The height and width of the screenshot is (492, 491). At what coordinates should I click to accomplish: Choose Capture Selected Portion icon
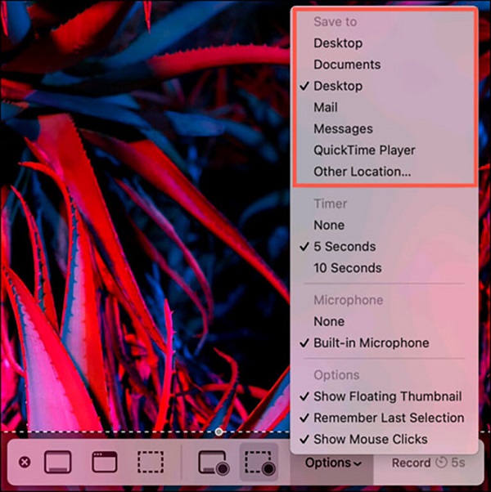151,463
